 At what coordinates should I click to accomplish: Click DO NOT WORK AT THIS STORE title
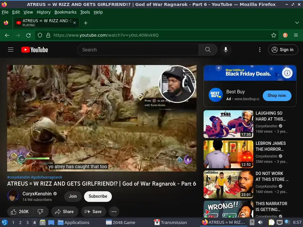(x=272, y=176)
